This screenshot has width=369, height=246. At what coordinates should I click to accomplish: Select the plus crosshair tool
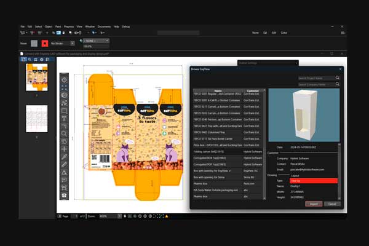64,149
